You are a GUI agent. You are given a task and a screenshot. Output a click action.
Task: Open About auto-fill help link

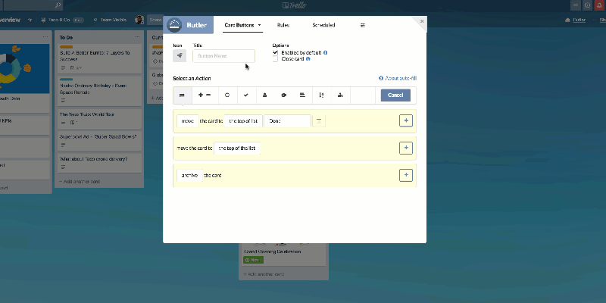pyautogui.click(x=398, y=78)
